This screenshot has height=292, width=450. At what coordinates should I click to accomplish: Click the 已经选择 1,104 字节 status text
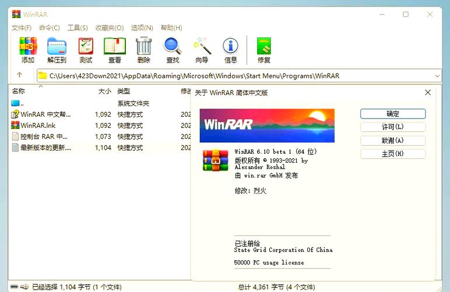[76, 287]
